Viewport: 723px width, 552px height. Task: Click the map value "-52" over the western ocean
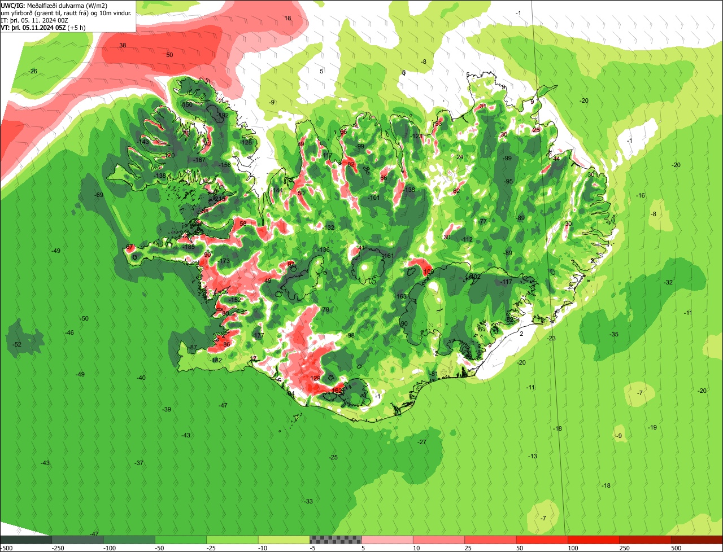pos(17,344)
